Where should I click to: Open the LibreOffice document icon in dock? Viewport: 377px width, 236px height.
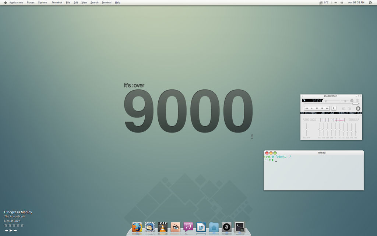click(201, 227)
